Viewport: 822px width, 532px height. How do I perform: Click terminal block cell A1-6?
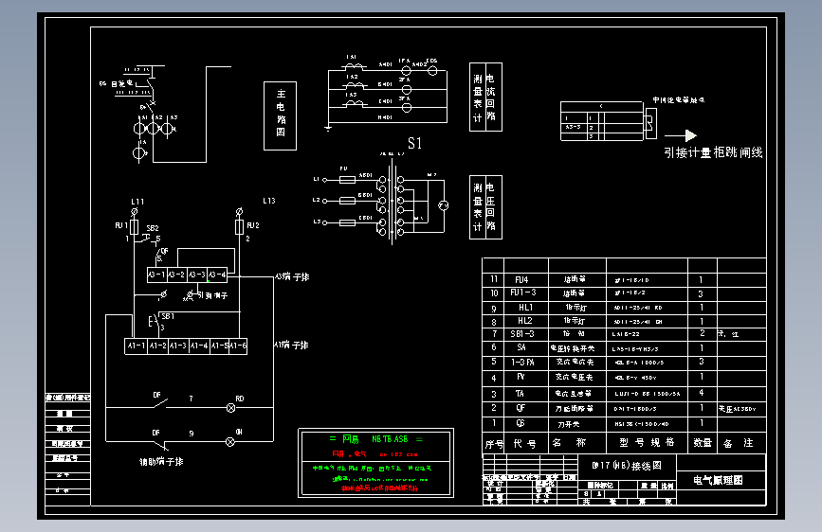pos(237,346)
